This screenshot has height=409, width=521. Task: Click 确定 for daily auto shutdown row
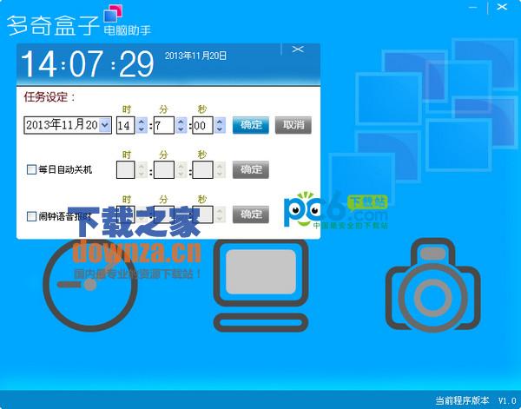pyautogui.click(x=251, y=170)
